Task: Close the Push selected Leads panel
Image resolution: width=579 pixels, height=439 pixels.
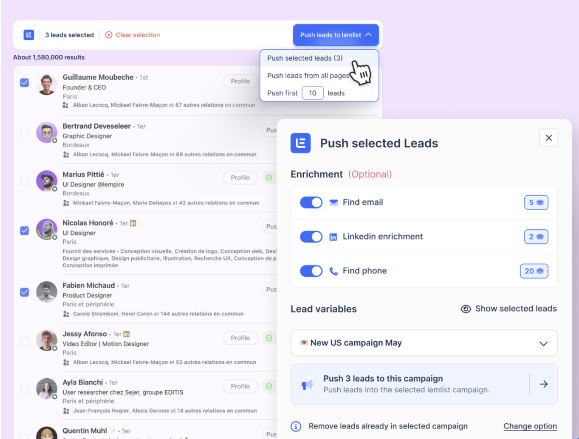Action: point(549,138)
